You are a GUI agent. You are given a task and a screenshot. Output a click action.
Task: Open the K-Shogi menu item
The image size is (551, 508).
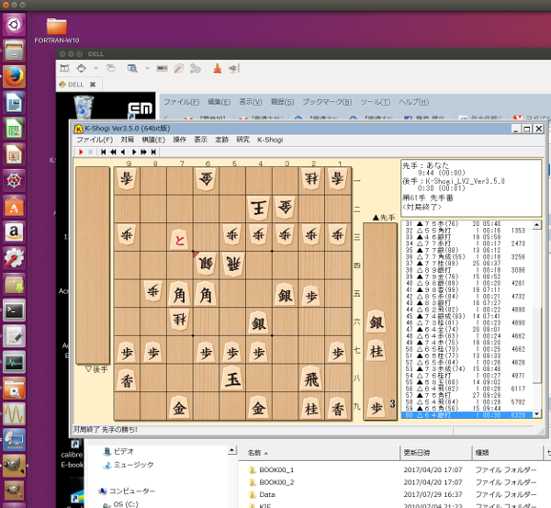click(x=270, y=140)
